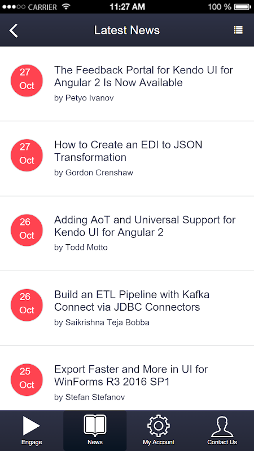This screenshot has width=254, height=451.
Task: Tap the battery indicator icon
Action: [242, 7]
